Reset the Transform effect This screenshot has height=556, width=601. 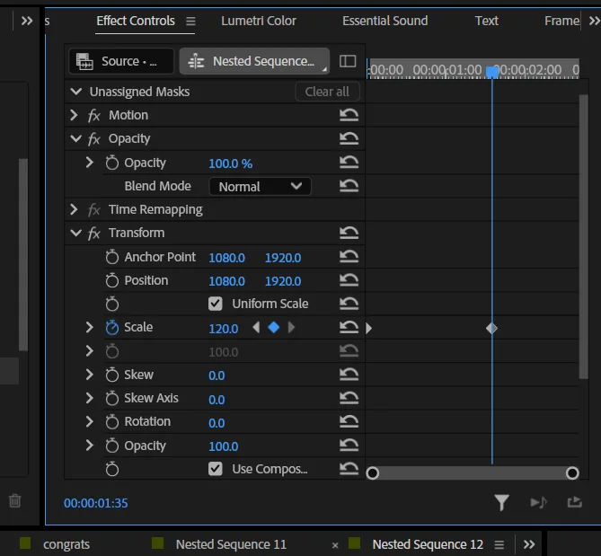(x=349, y=233)
